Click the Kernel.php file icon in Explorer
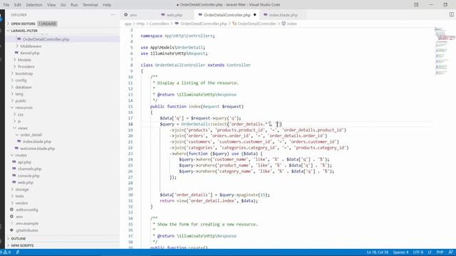456x256 pixels. [16, 53]
